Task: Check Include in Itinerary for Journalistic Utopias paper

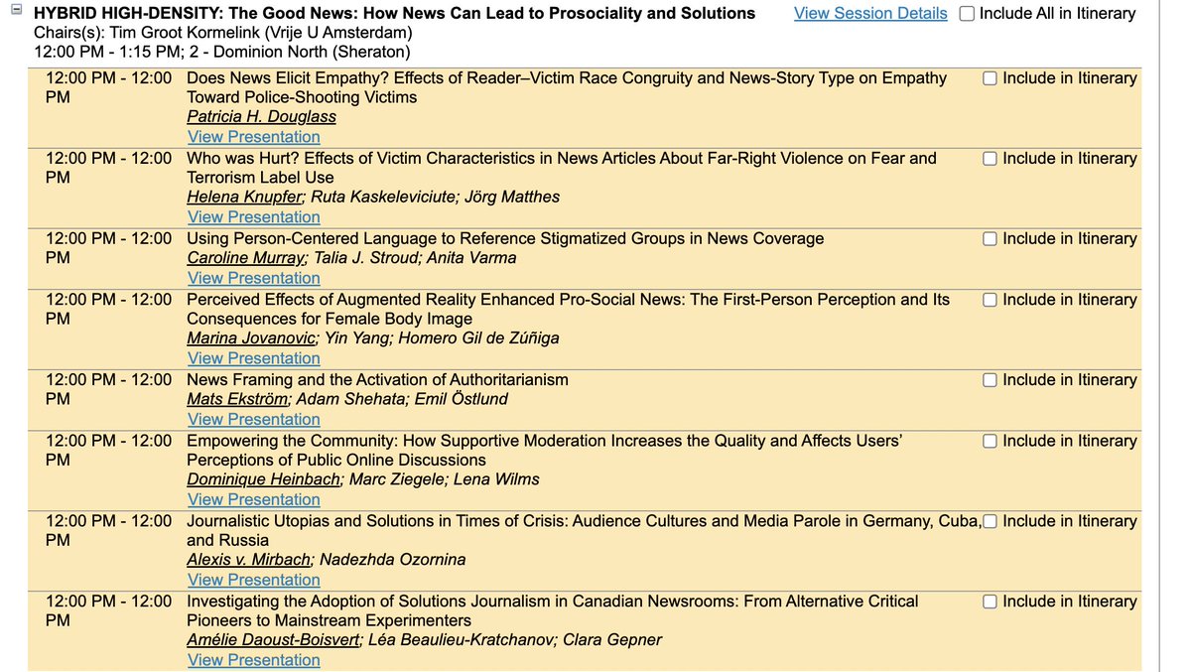Action: 990,521
